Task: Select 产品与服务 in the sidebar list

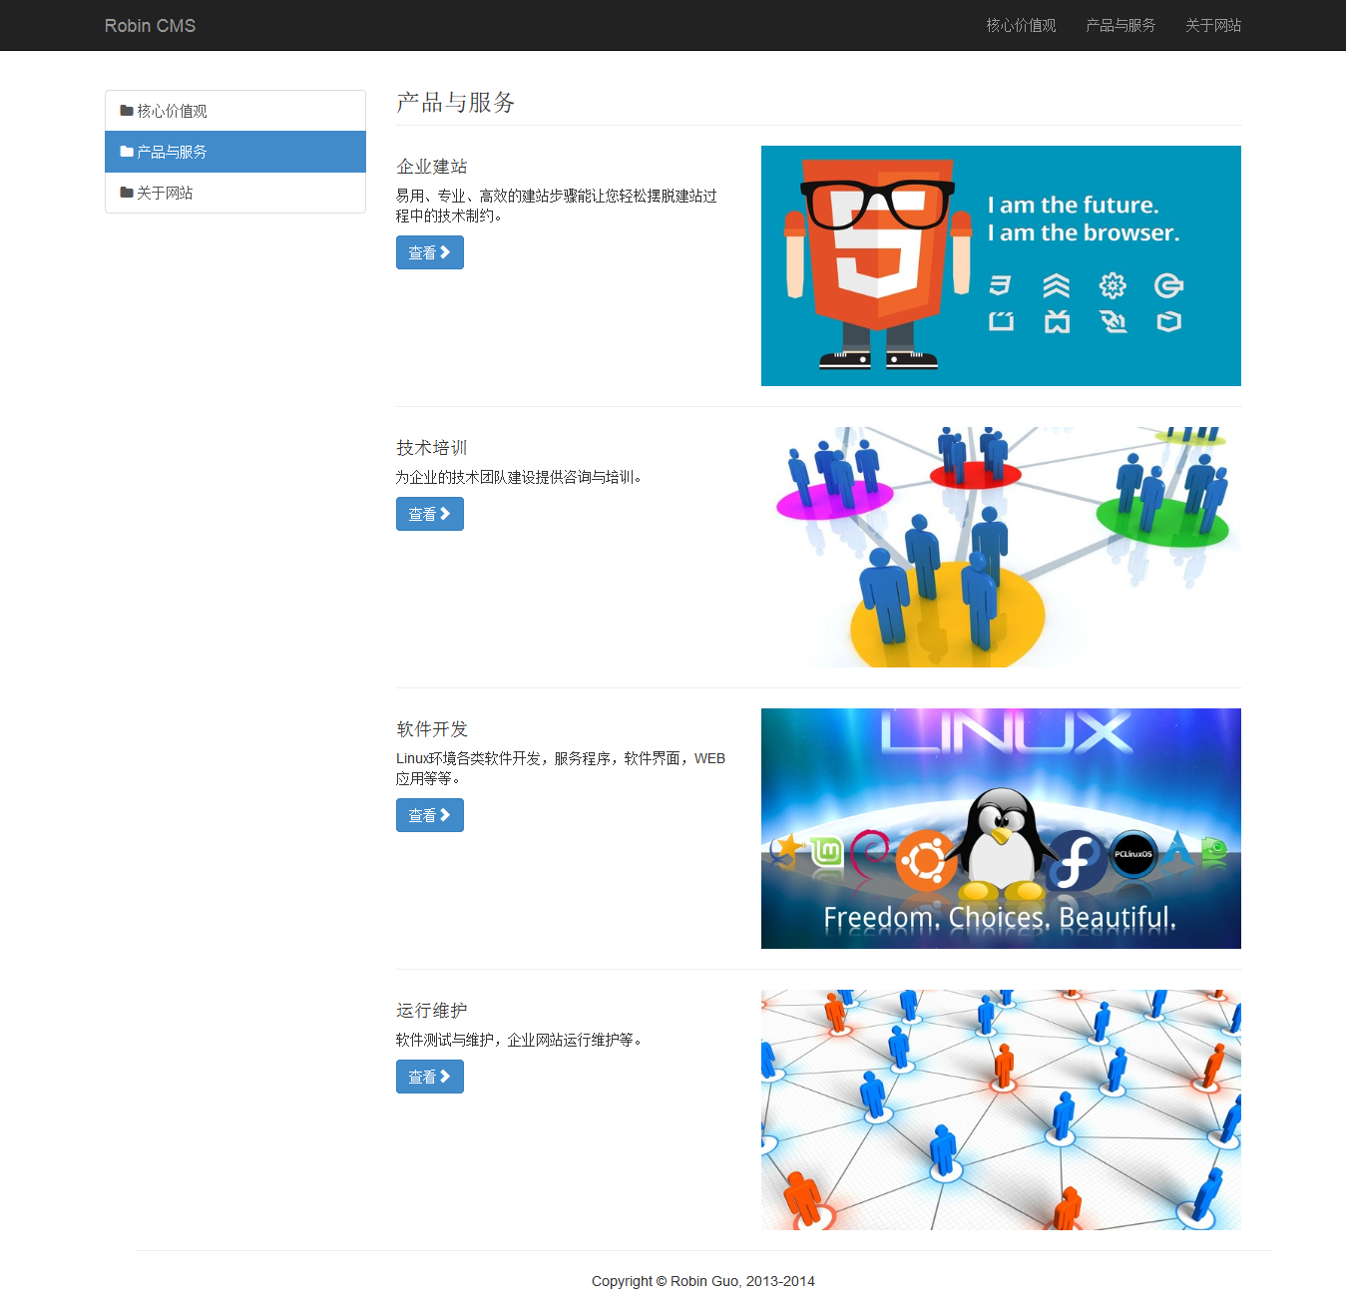Action: click(x=235, y=152)
